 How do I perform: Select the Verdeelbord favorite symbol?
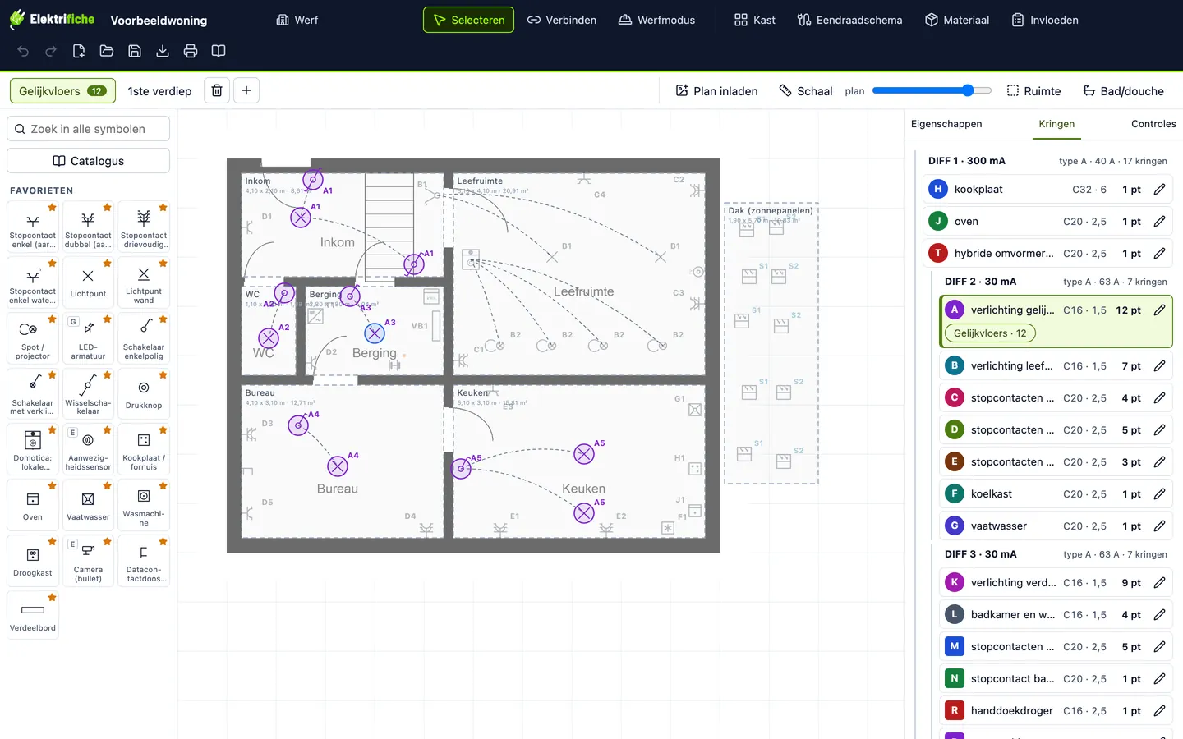(x=33, y=616)
